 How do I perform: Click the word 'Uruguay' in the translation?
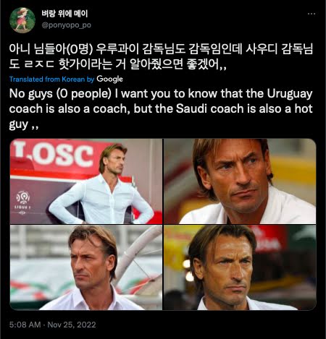click(290, 94)
